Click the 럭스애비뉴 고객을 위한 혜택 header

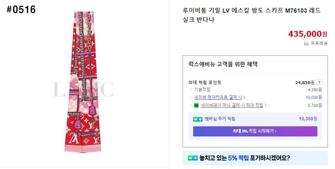(x=223, y=64)
